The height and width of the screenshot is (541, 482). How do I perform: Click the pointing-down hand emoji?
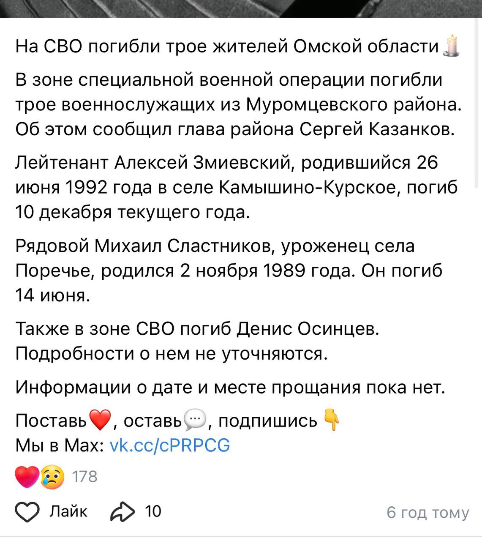[332, 420]
